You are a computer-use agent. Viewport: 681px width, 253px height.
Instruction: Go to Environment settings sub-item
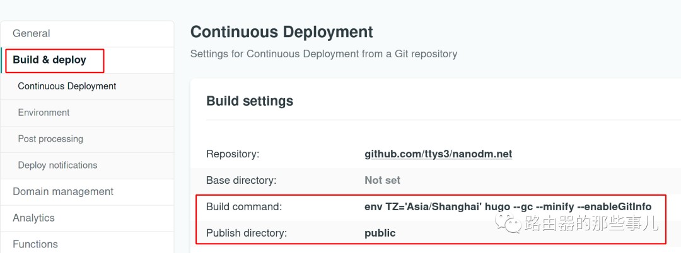pyautogui.click(x=44, y=113)
